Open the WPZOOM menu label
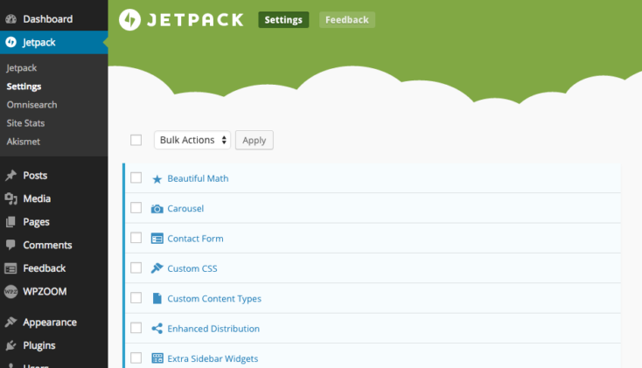Viewport: 642px width, 368px height. [x=45, y=291]
